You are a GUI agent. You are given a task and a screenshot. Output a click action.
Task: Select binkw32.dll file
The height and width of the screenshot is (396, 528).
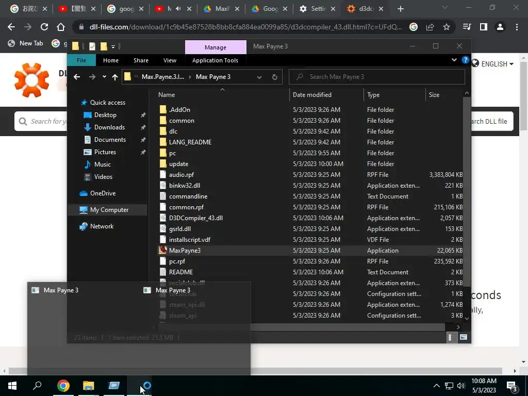click(185, 186)
